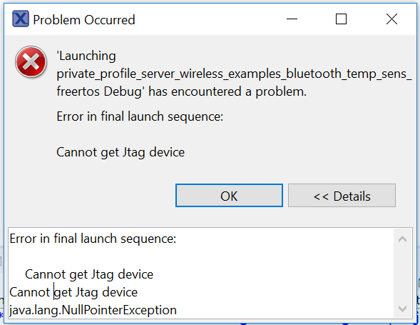The width and height of the screenshot is (420, 325).
Task: Click the unindented Cannot get Jtag device details line
Action: 73,292
